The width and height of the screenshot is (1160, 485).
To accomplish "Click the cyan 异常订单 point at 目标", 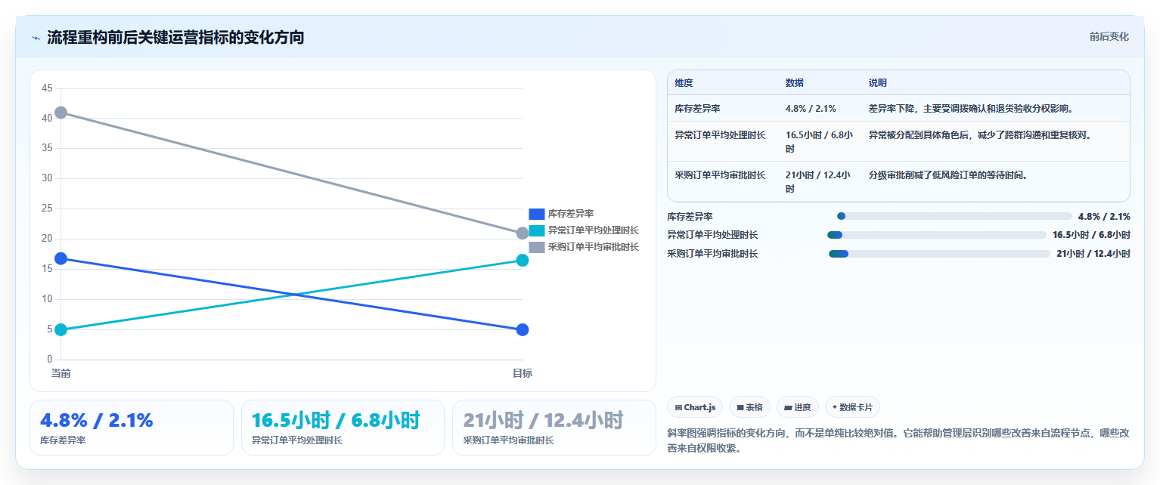I will coord(523,260).
